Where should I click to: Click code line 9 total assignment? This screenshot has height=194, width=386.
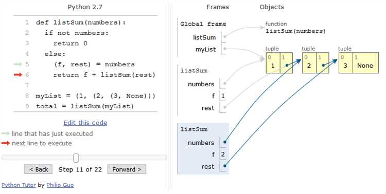click(x=85, y=106)
